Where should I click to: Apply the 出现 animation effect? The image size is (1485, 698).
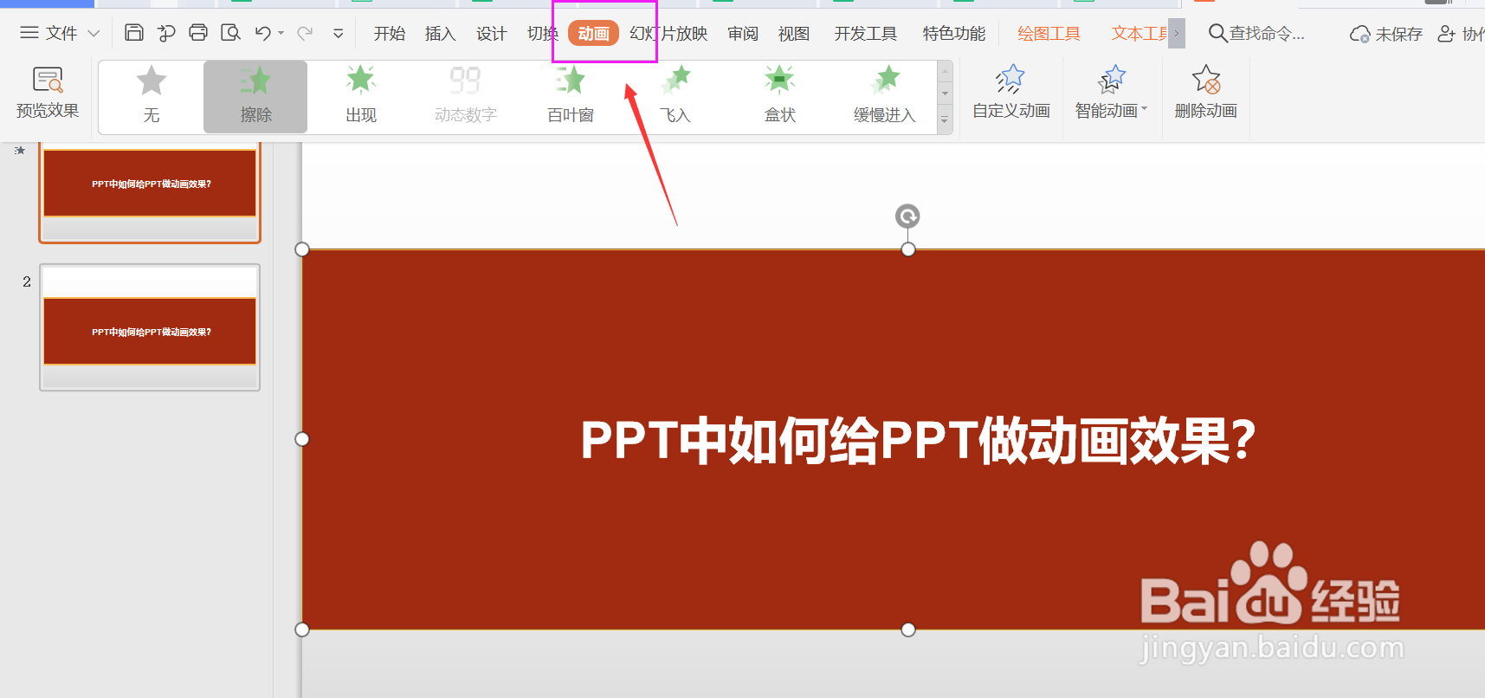pyautogui.click(x=361, y=95)
